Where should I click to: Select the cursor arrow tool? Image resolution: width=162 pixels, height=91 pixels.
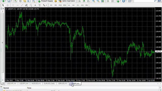coord(3,5)
